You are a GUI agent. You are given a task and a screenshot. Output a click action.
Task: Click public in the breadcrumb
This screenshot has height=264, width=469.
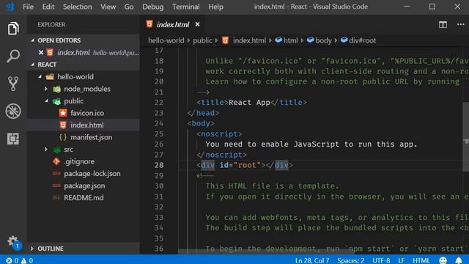tap(202, 40)
